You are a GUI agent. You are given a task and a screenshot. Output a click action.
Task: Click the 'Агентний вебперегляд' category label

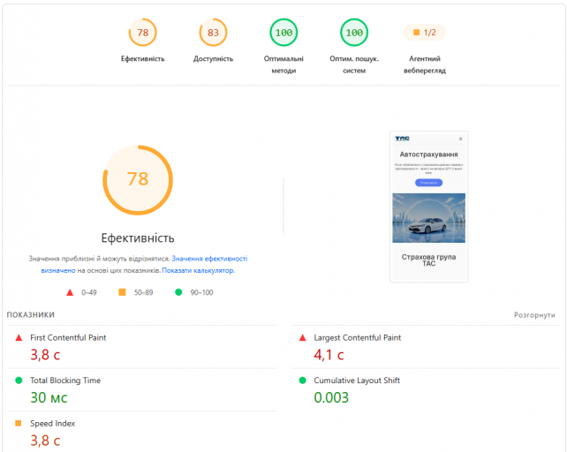click(425, 64)
